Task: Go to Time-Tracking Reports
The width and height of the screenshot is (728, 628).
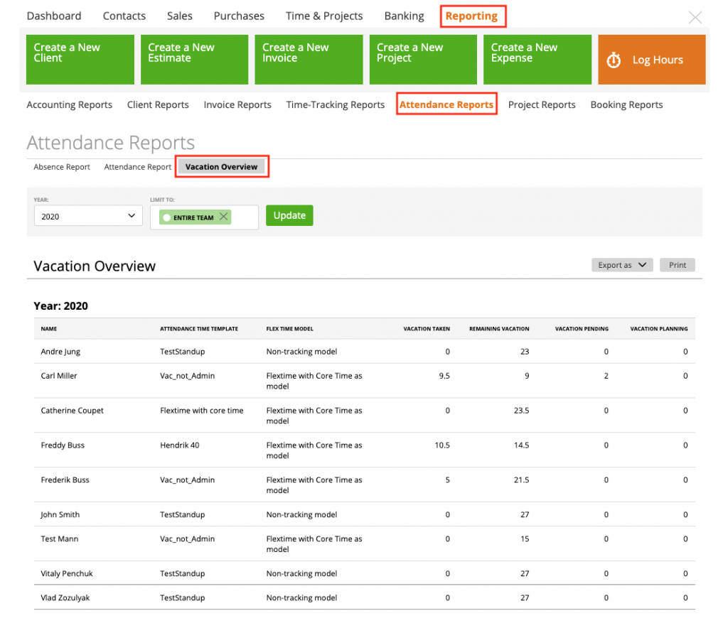Action: tap(335, 104)
